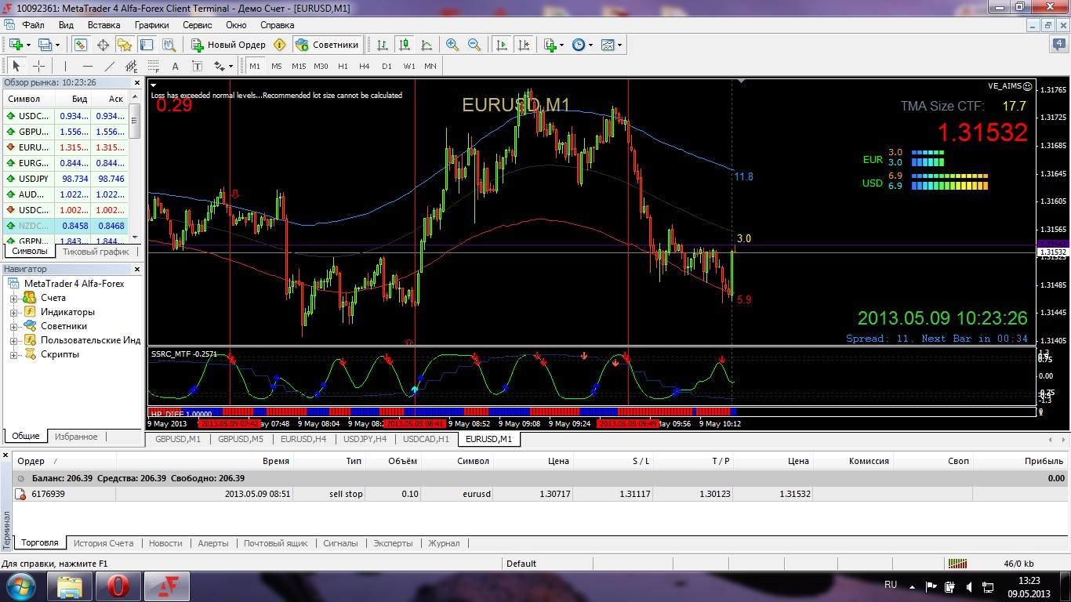Open the Вставка menu

(x=103, y=24)
